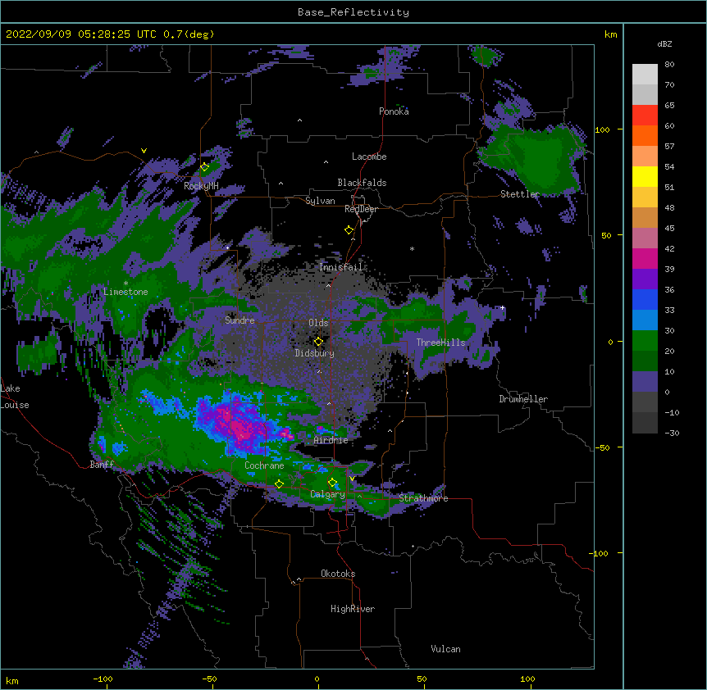The image size is (707, 690).
Task: Click the Ponoka label
Action: [x=394, y=111]
